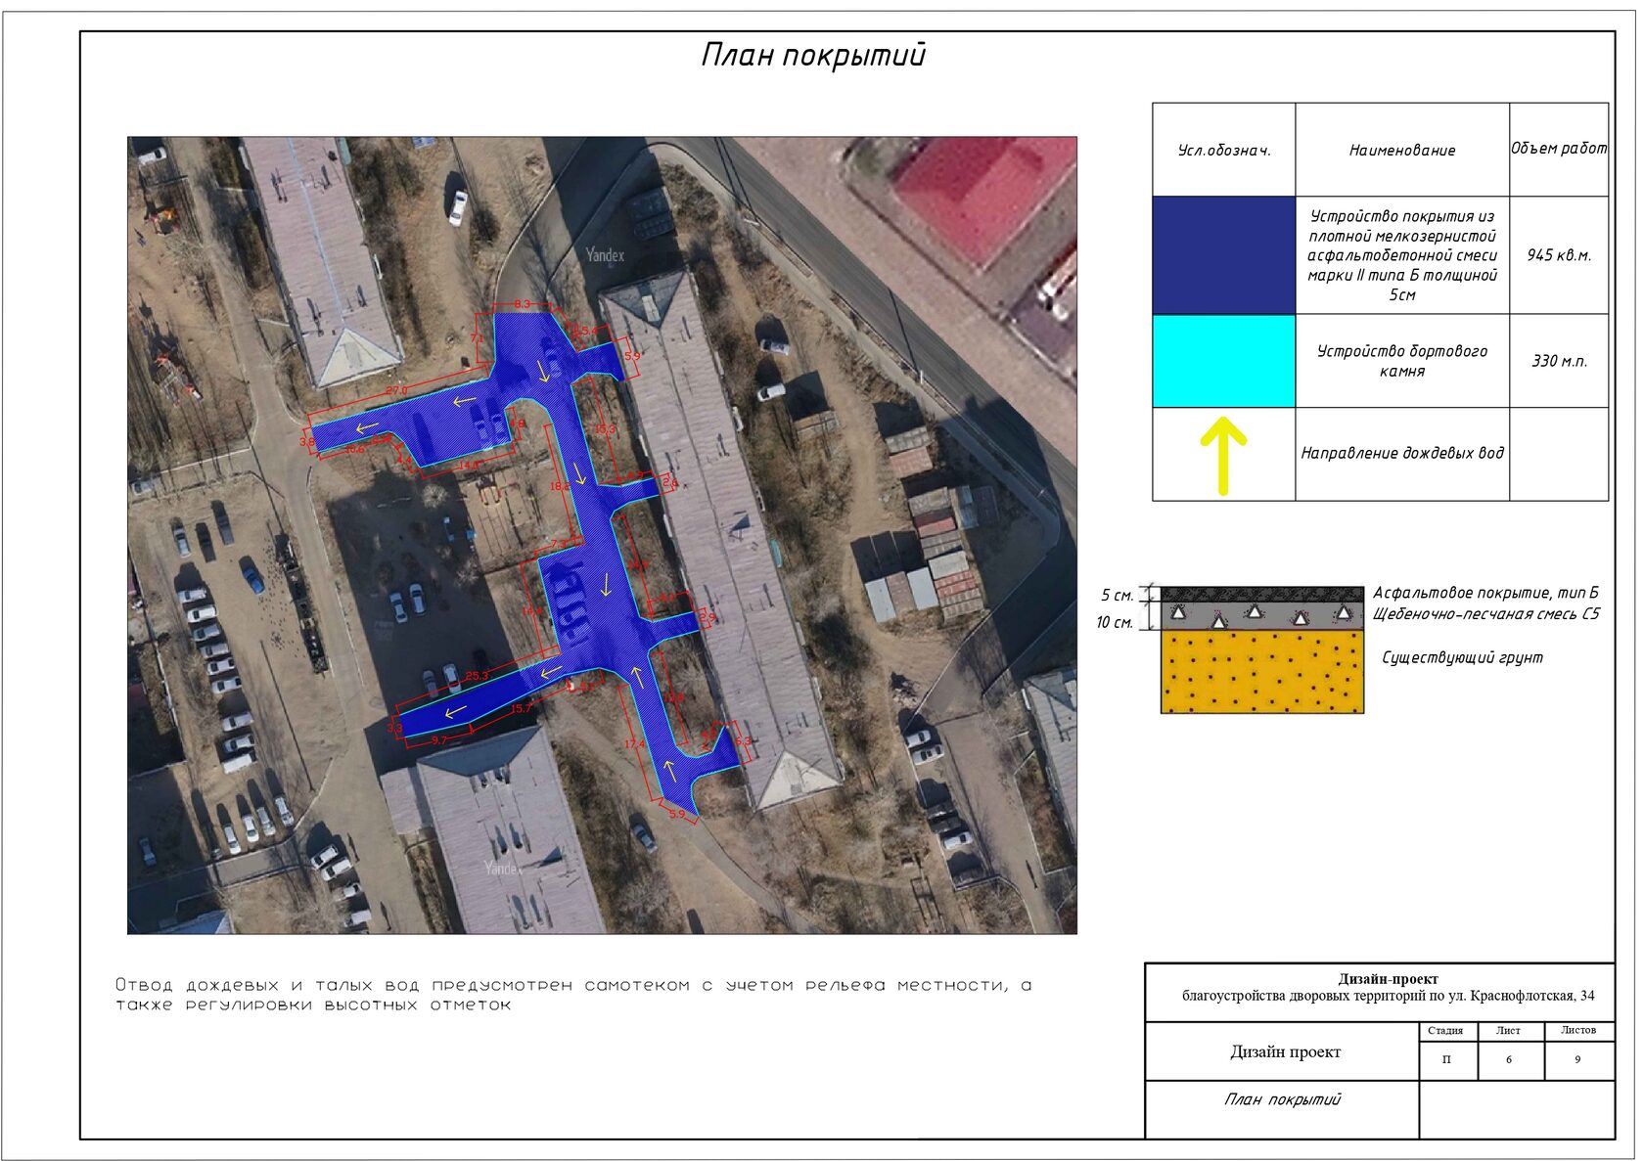Click the 'Усл.обознач.' table header cell
Viewport: 1644px width, 1161px height.
point(1224,151)
